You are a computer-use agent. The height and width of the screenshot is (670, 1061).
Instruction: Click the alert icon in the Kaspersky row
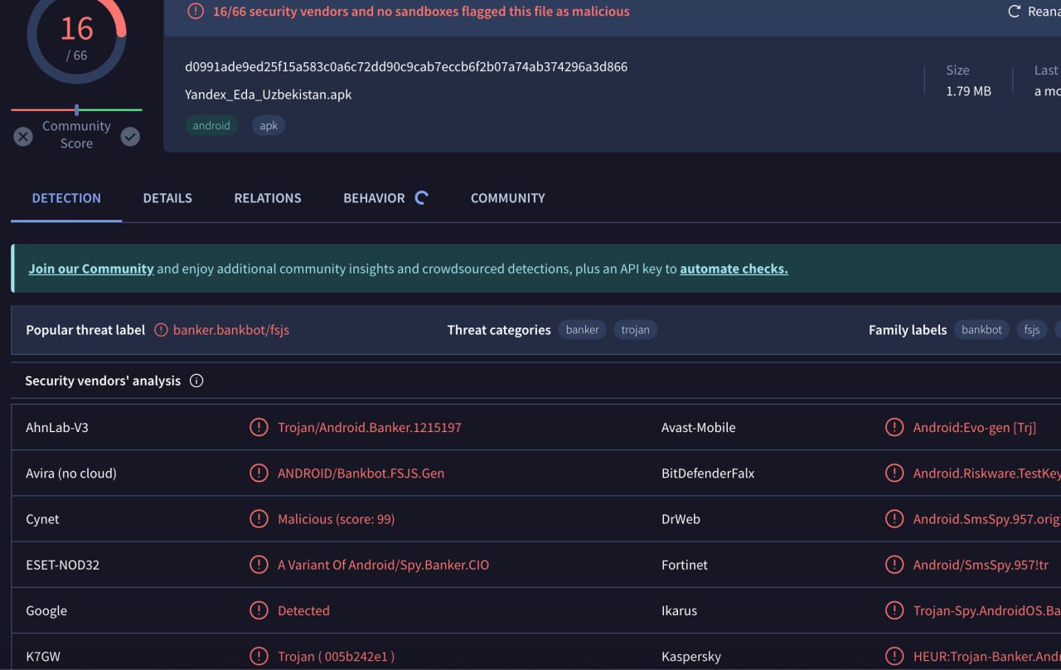pos(894,656)
